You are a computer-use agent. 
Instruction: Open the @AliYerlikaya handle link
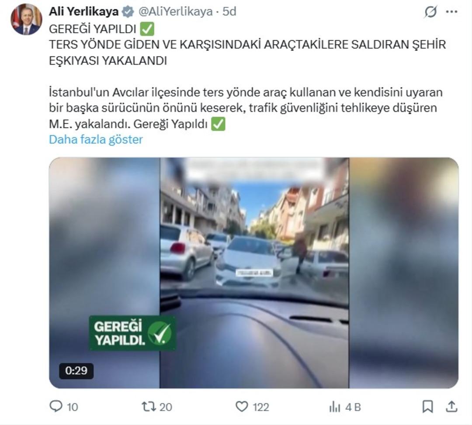coord(176,11)
